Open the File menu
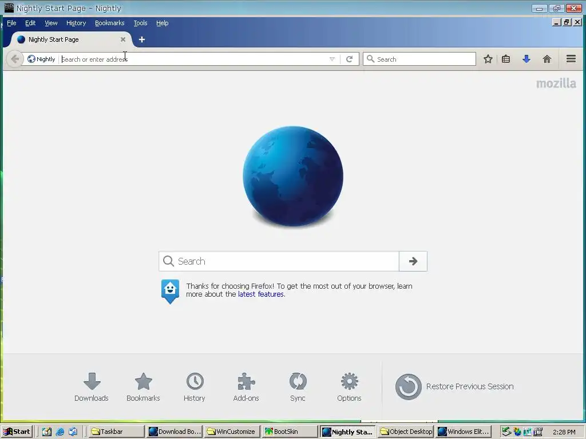The height and width of the screenshot is (439, 586). (11, 23)
